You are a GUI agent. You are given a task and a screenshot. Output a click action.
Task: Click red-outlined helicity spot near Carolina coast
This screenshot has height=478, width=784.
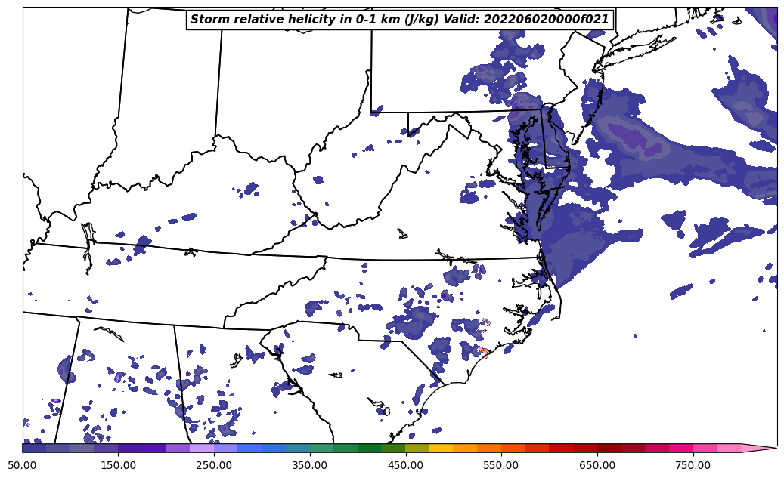point(482,351)
